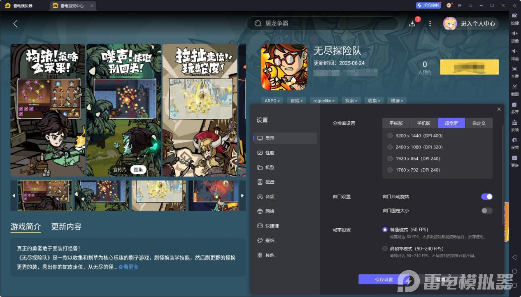This screenshot has width=521, height=297.
Task: Expand the ARPG tag chevron
Action: (x=272, y=100)
